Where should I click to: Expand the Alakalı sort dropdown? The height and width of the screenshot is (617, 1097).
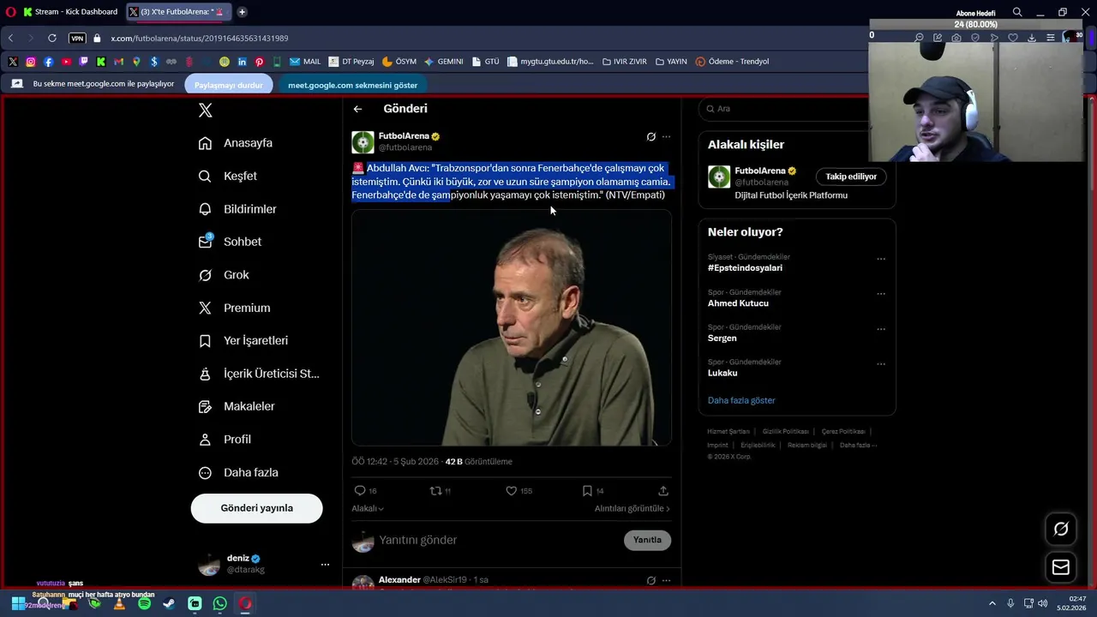(368, 508)
